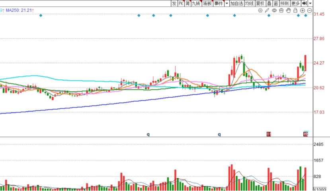Click the 20.62 price axis label
Screen dimensions: 330x191
coord(319,88)
